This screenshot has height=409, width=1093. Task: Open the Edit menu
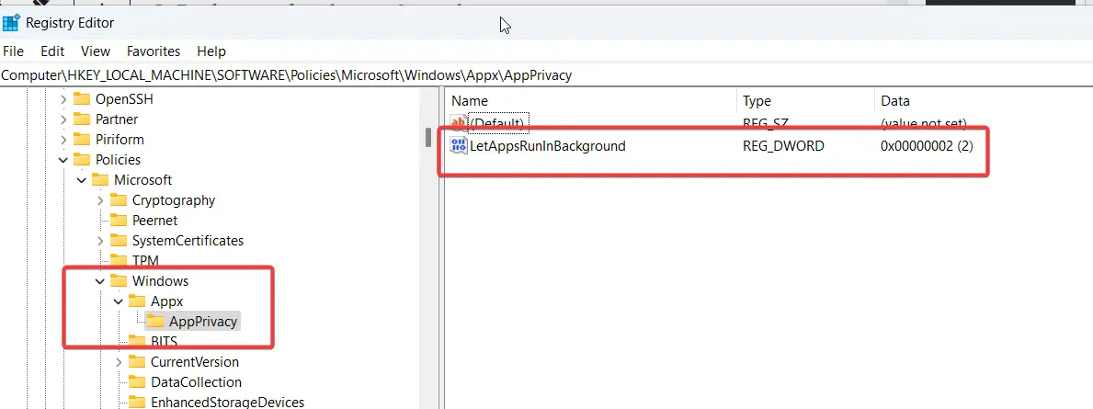[52, 51]
